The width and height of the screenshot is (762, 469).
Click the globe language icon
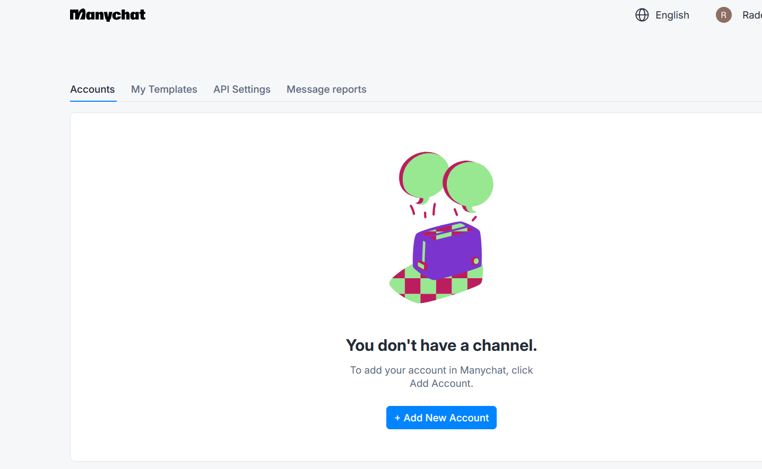tap(642, 15)
